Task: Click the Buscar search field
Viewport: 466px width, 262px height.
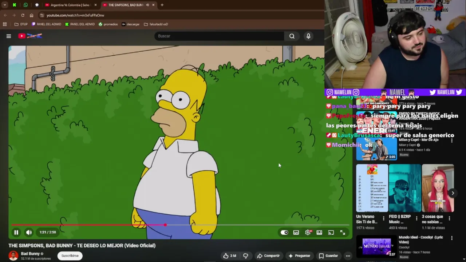Action: [220, 36]
